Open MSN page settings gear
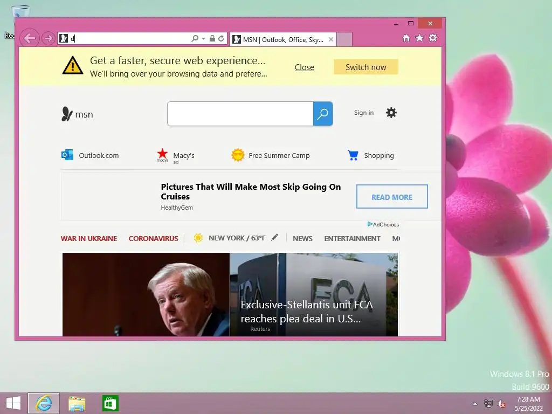Viewport: 552px width, 414px height. click(x=391, y=113)
